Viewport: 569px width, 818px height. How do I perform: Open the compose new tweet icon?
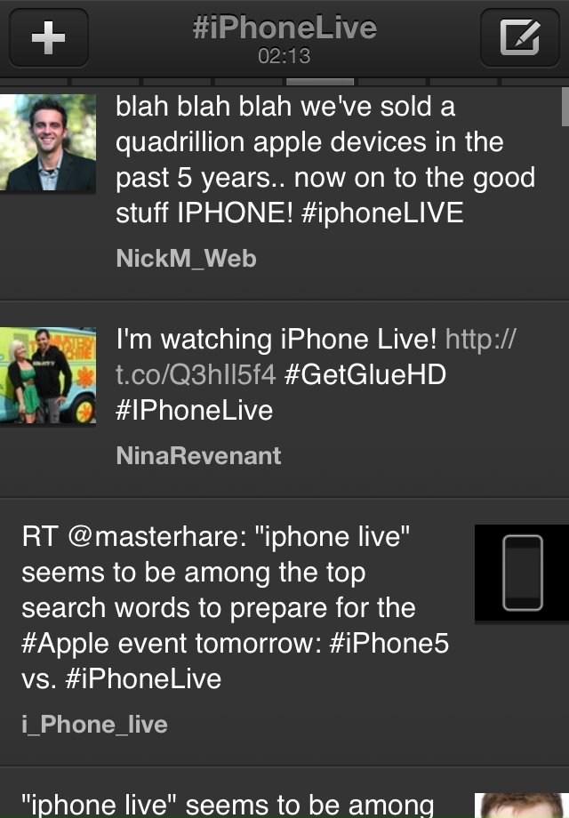(519, 37)
